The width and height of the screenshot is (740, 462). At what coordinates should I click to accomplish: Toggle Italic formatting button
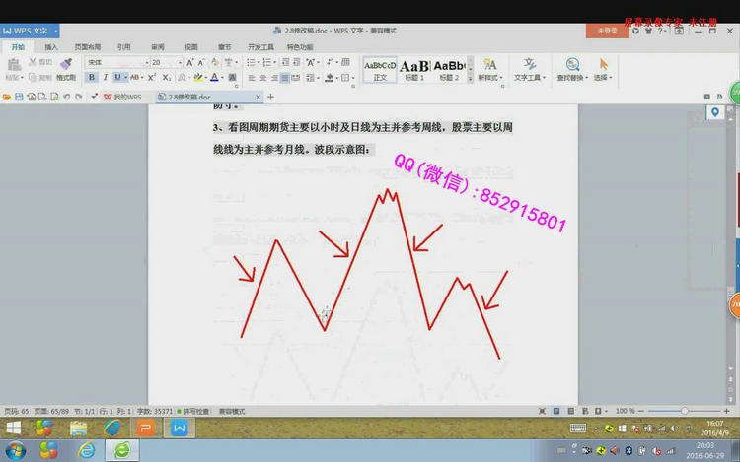tap(105, 77)
